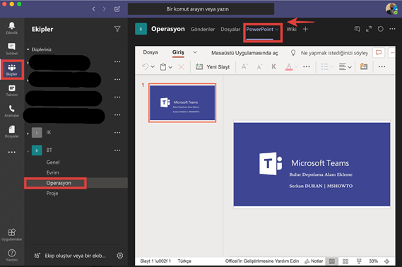The image size is (402, 267).
Task: Open the Etkinlik activity bell
Action: click(12, 28)
